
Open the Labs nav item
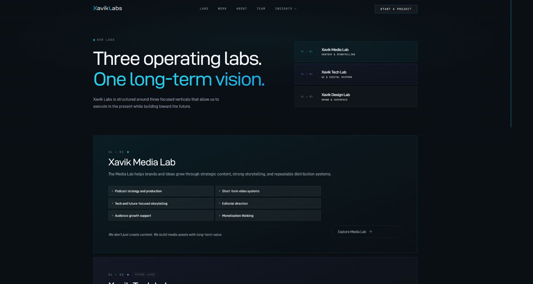204,9
